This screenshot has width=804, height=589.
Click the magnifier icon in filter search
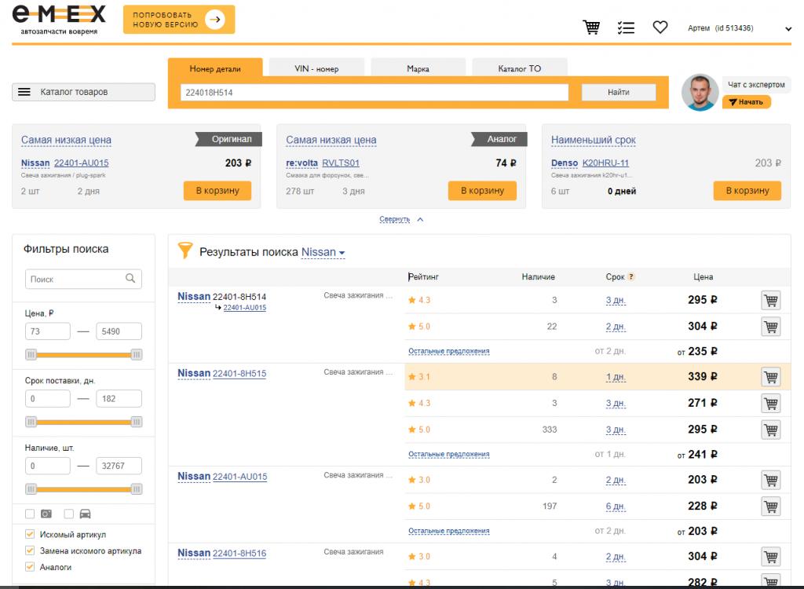[x=130, y=278]
